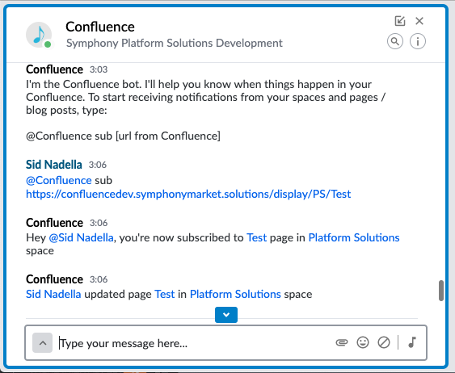Click Sid Nadella link in updated-page message
This screenshot has width=455, height=373.
pyautogui.click(x=53, y=294)
